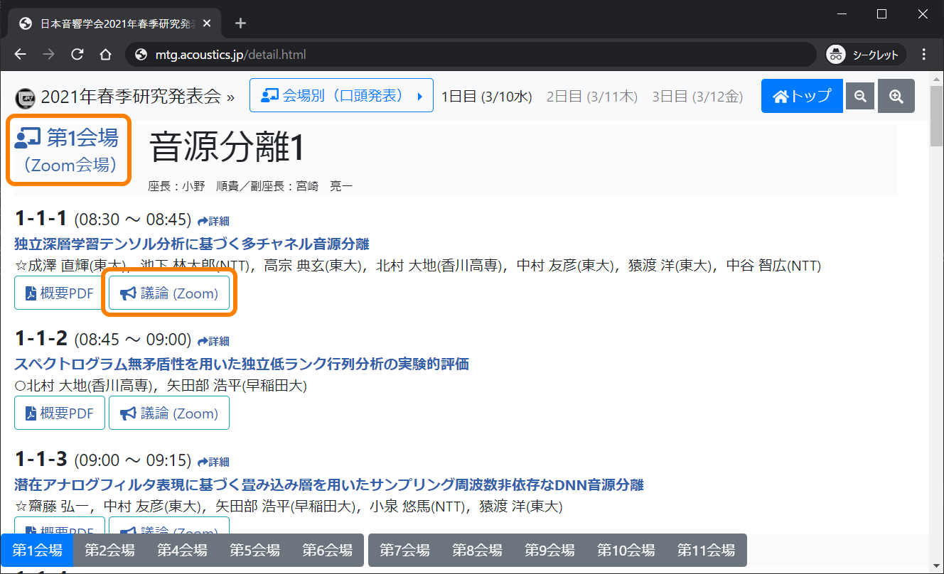Image resolution: width=944 pixels, height=574 pixels.
Task: Open the browser home page icon
Action: [105, 55]
